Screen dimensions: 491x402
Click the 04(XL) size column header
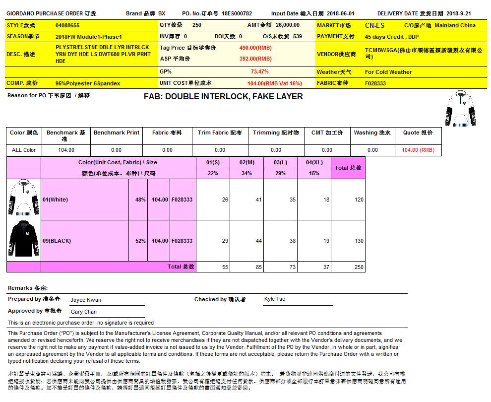[314, 162]
